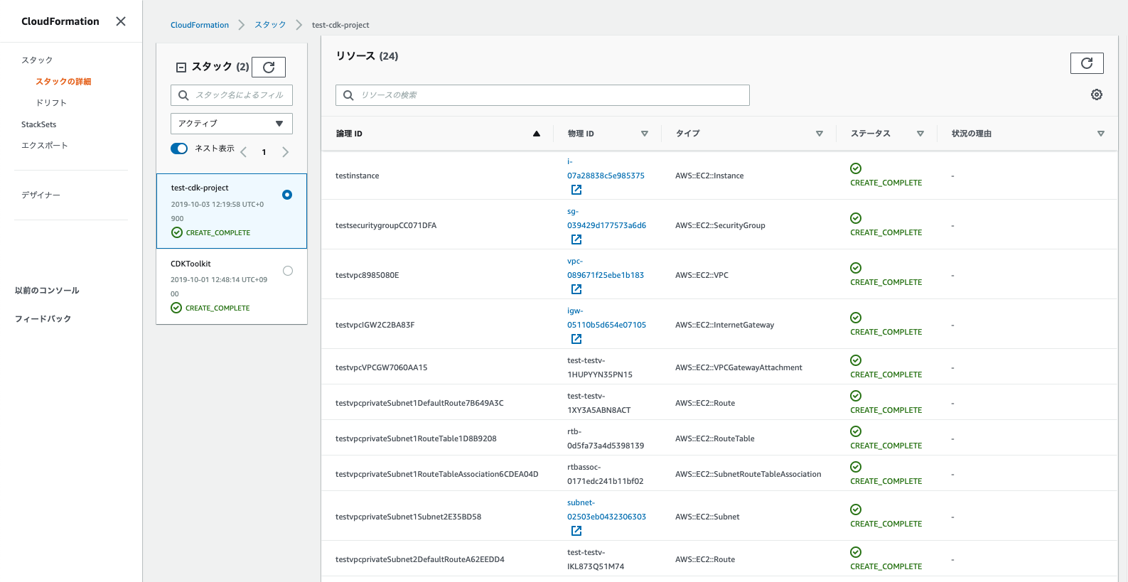This screenshot has width=1128, height=582.
Task: Open physical ID link vpc-089671f25ebe1b183
Action: coord(606,268)
